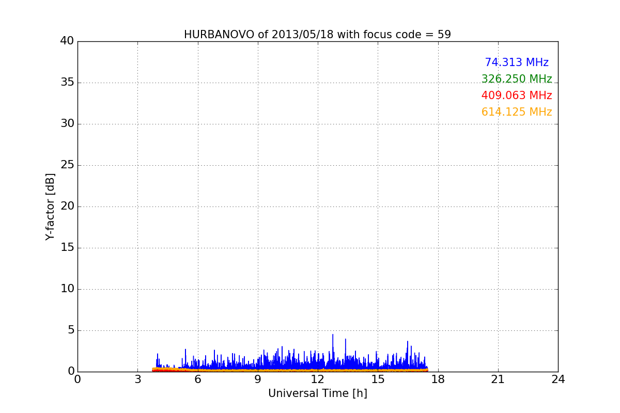Click the Universal Time [h] axis label
The width and height of the screenshot is (620, 413).
coord(317,393)
